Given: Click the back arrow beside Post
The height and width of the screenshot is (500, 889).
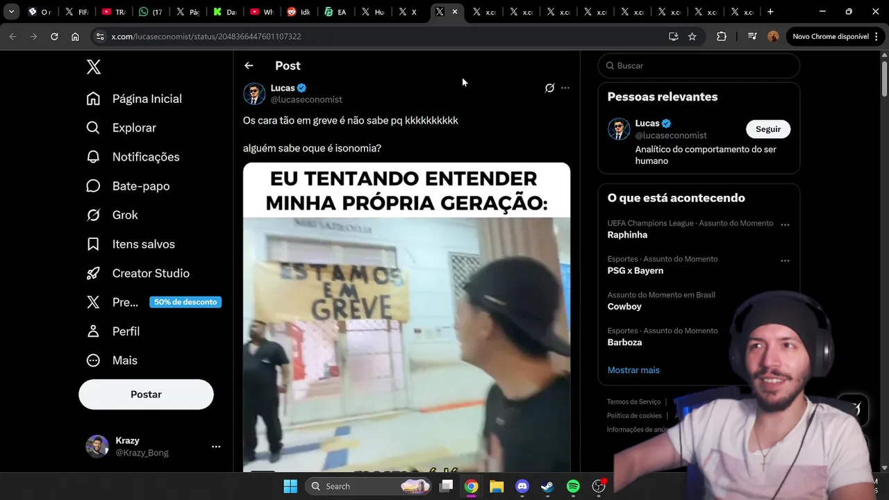Looking at the screenshot, I should point(249,65).
